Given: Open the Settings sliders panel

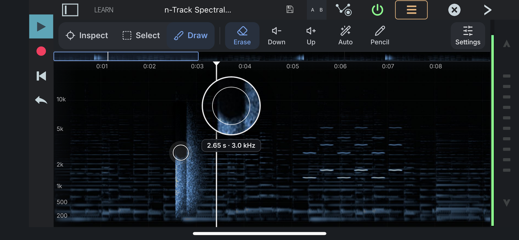Looking at the screenshot, I should click(x=468, y=36).
